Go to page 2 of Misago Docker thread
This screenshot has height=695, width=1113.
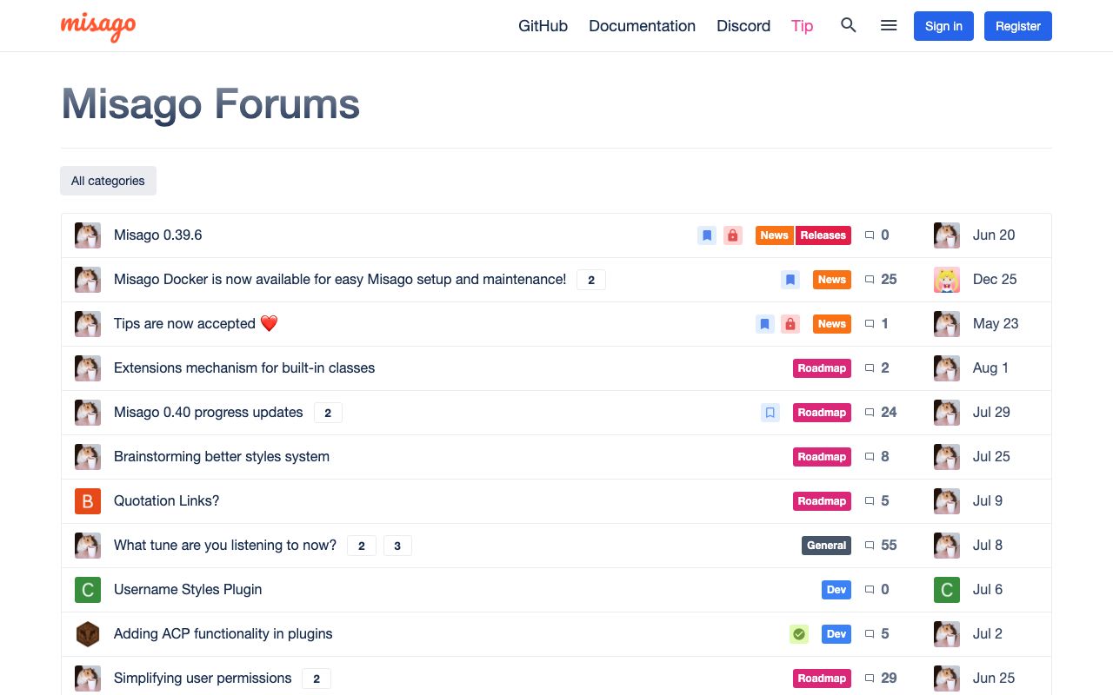click(591, 280)
